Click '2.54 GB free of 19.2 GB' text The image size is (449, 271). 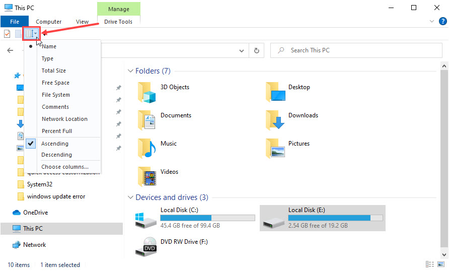click(x=318, y=226)
